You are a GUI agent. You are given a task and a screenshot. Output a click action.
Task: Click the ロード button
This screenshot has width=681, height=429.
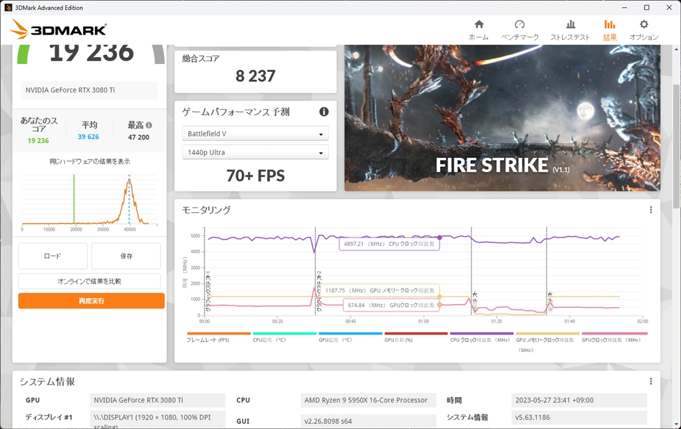click(53, 256)
